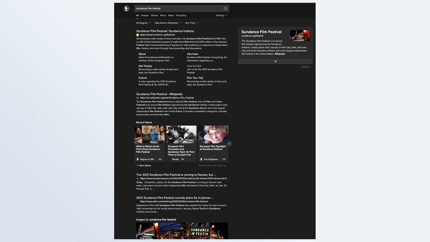Click the yellow favicon beside the sundance.org URL
430x242 pixels.
(x=138, y=35)
